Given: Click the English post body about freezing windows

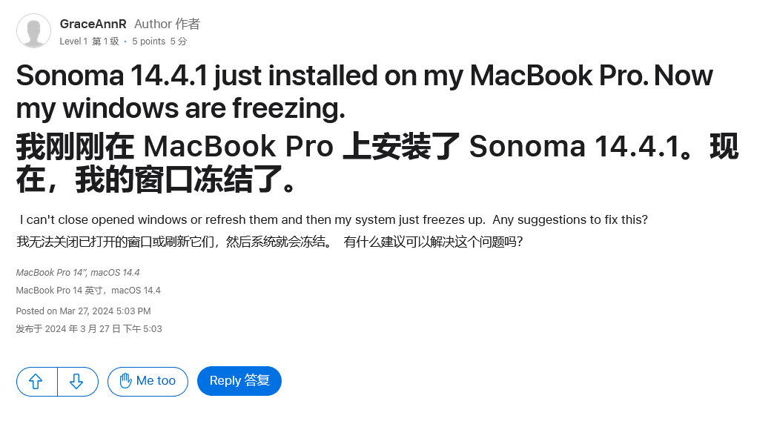Looking at the screenshot, I should click(x=334, y=220).
